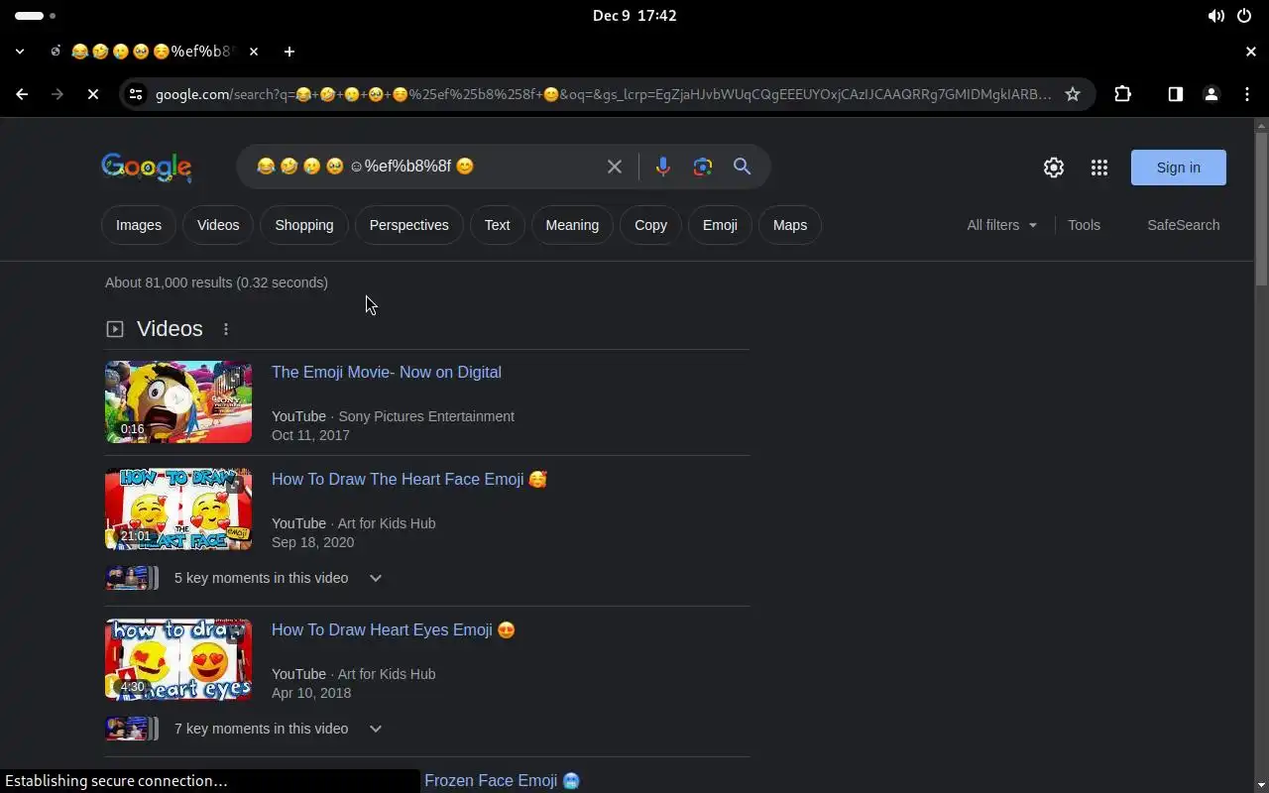This screenshot has width=1269, height=793.
Task: Select the Meaning filter chip
Action: tap(572, 225)
